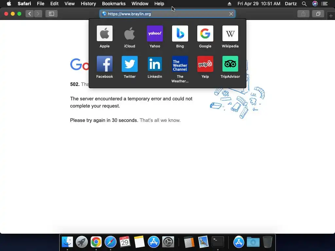Click the Share button in Safari toolbar
The image size is (335, 251).
coord(303,14)
